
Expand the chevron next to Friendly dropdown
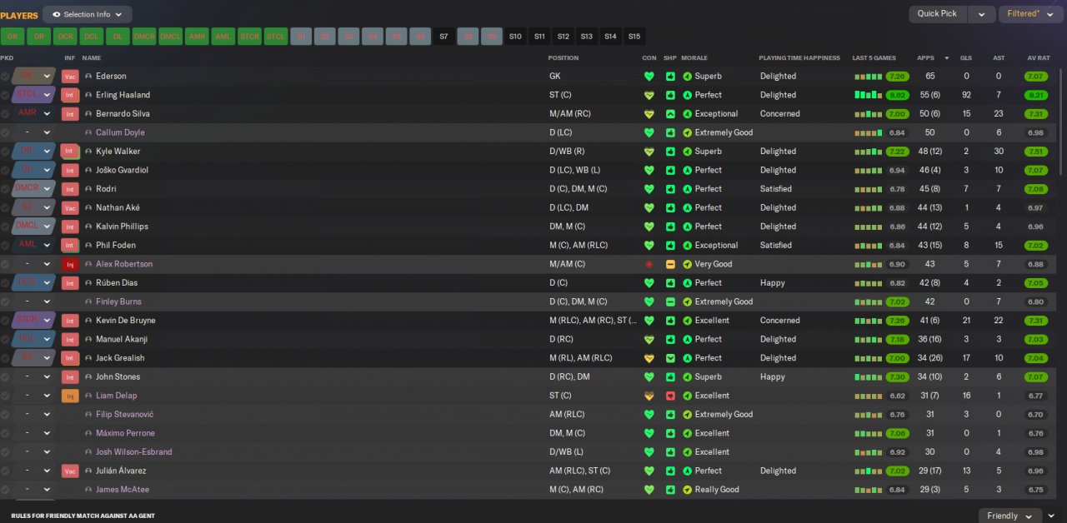(x=1051, y=516)
